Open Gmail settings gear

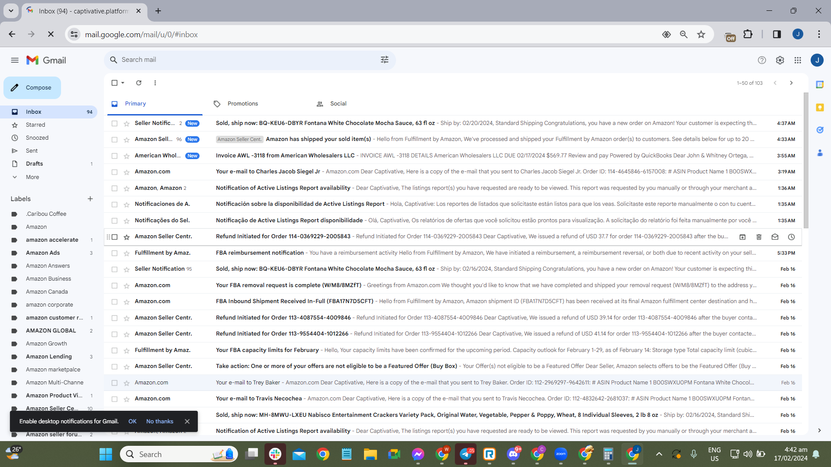780,60
